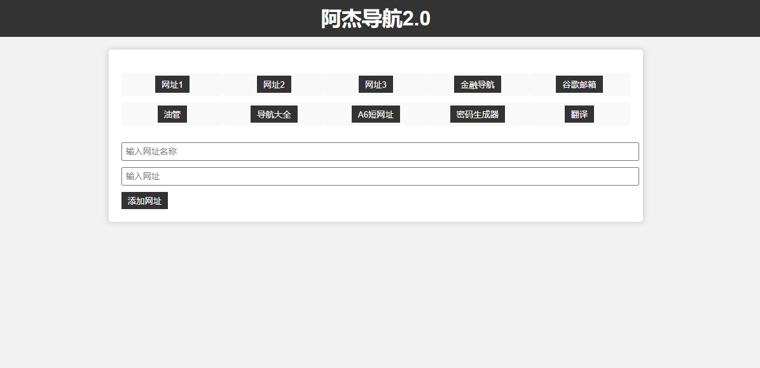Open the A6短网址 shortener link
760x368 pixels.
click(x=375, y=114)
